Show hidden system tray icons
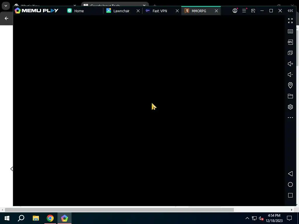Image resolution: width=299 pixels, height=224 pixels. [x=247, y=218]
